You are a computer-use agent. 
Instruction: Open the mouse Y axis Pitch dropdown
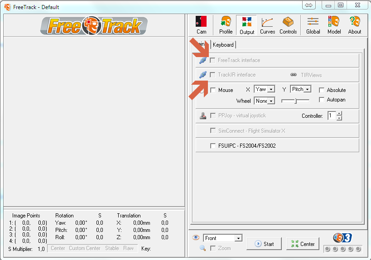coord(300,89)
